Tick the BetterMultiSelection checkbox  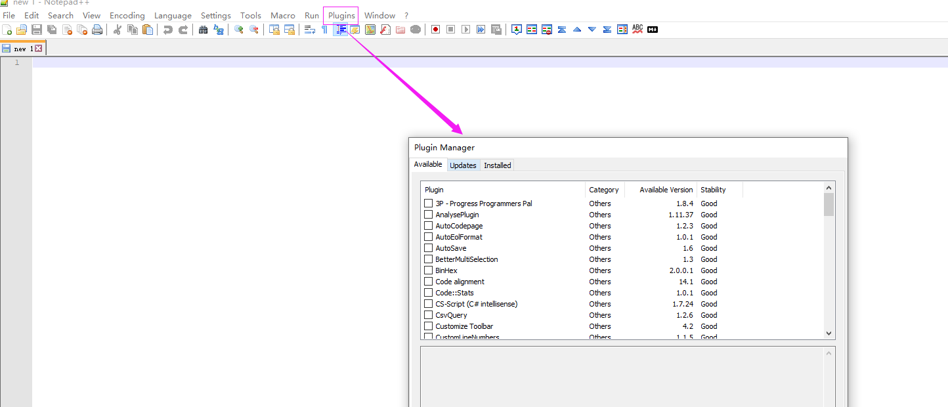pyautogui.click(x=429, y=259)
